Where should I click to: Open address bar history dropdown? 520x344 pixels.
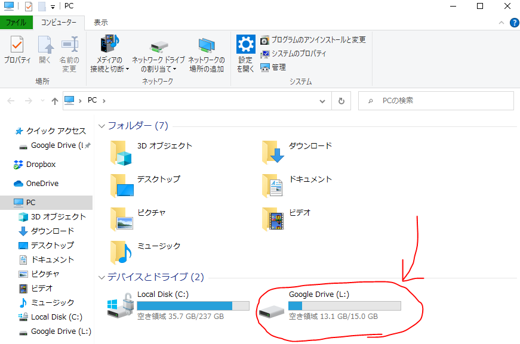click(322, 101)
